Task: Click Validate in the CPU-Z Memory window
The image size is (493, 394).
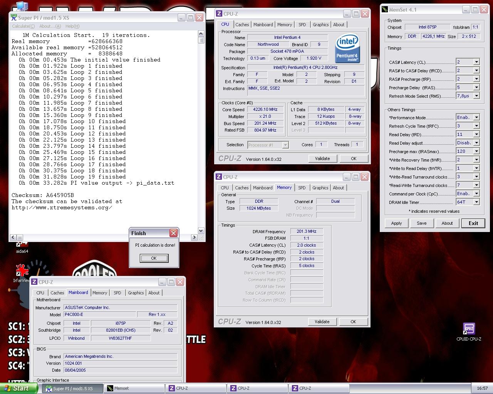Action: tap(322, 322)
